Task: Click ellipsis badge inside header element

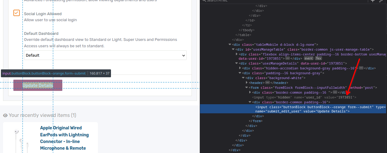Action: 267,83
